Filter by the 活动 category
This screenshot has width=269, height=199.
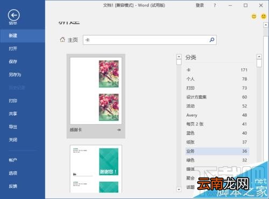[217, 106]
